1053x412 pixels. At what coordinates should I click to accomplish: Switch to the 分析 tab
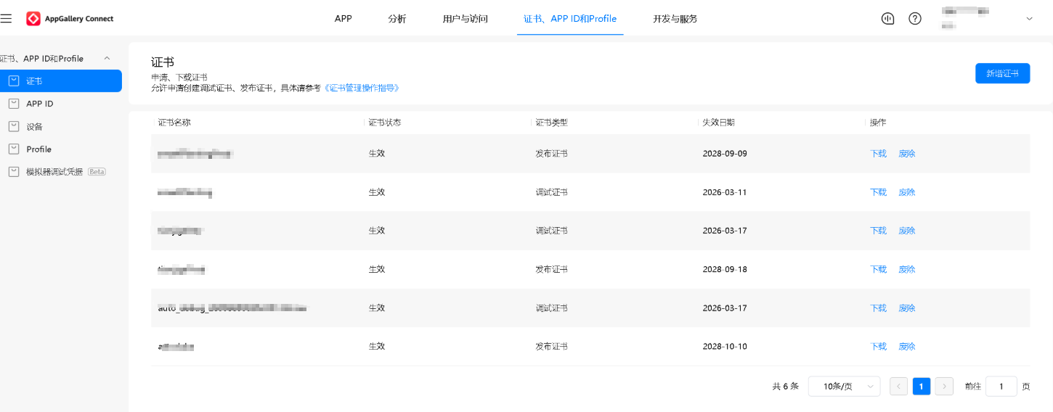397,19
